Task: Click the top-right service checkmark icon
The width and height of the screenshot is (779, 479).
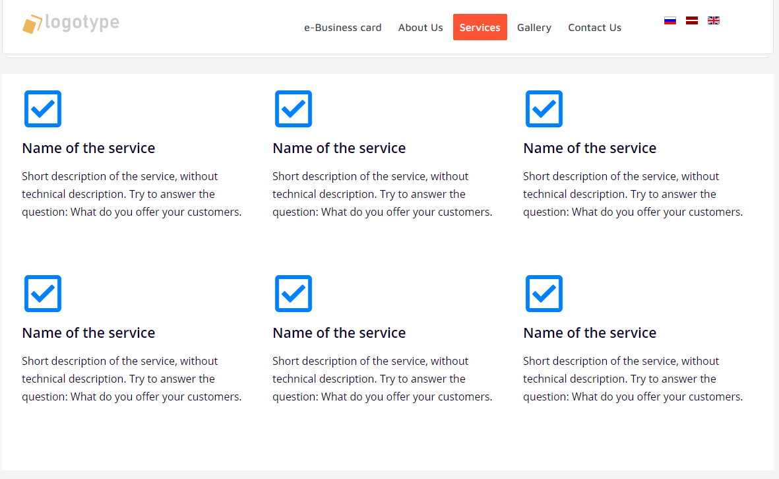Action: coord(544,109)
